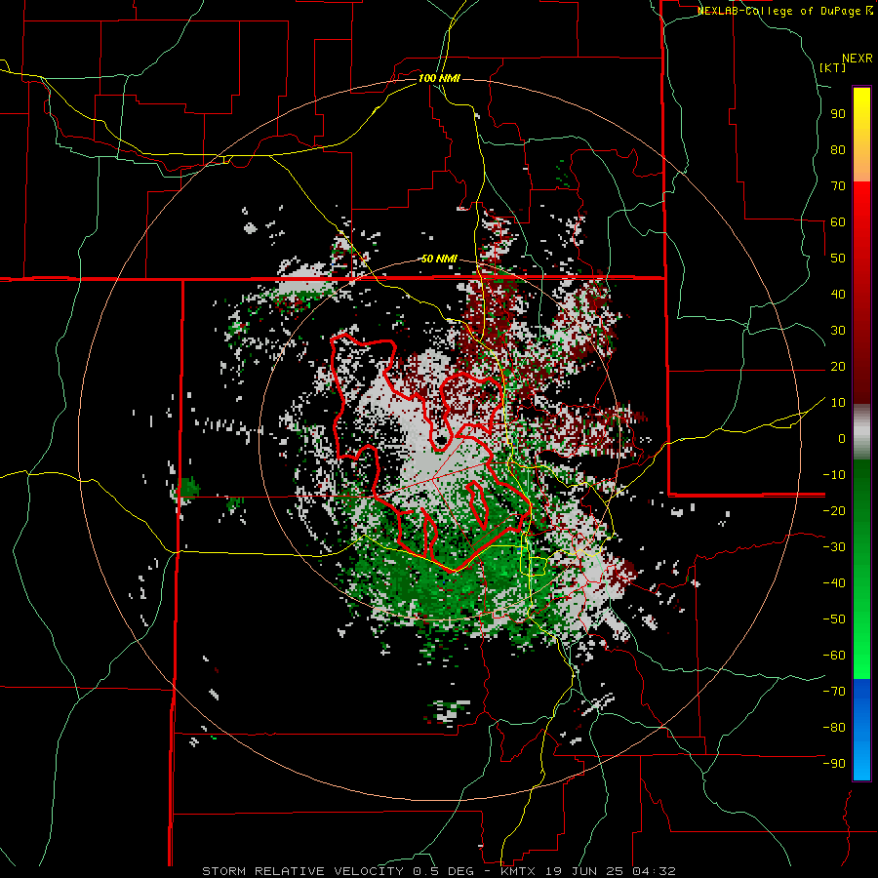This screenshot has height=878, width=878.
Task: Click the gray zero-velocity band of the color bar
Action: point(861,432)
